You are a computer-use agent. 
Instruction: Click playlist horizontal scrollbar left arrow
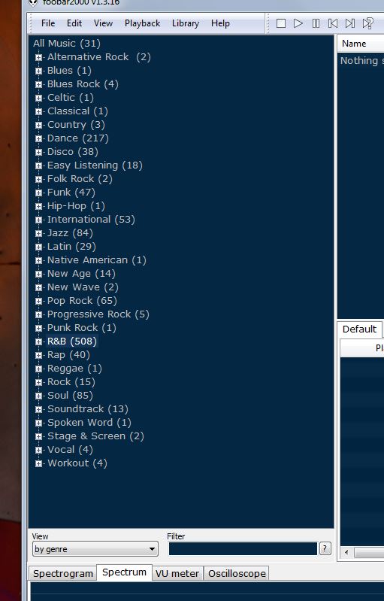point(346,552)
